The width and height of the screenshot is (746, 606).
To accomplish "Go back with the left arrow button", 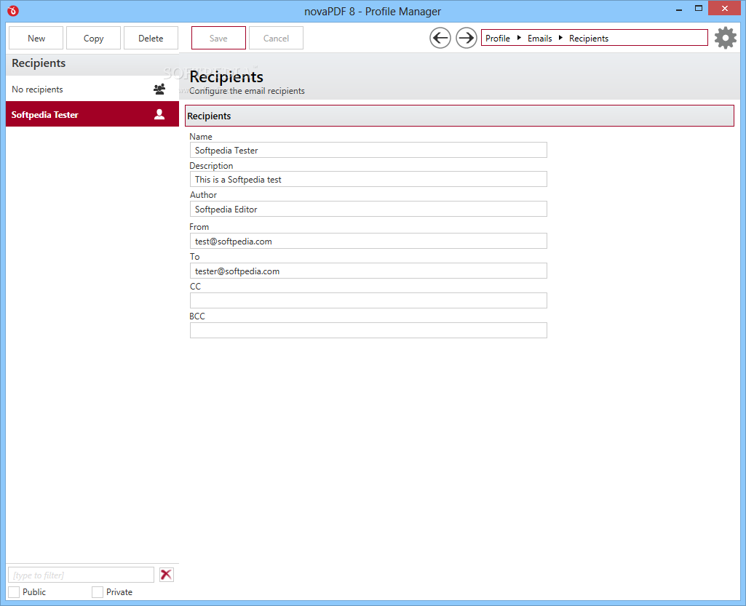I will (x=440, y=38).
